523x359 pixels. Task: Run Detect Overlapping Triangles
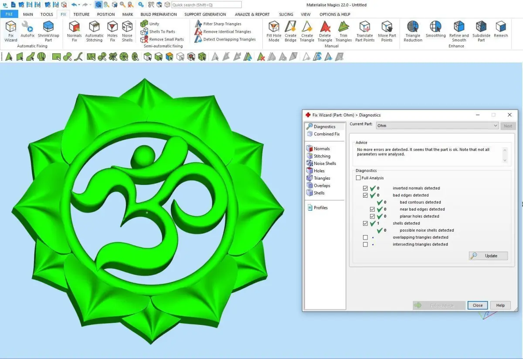click(225, 39)
